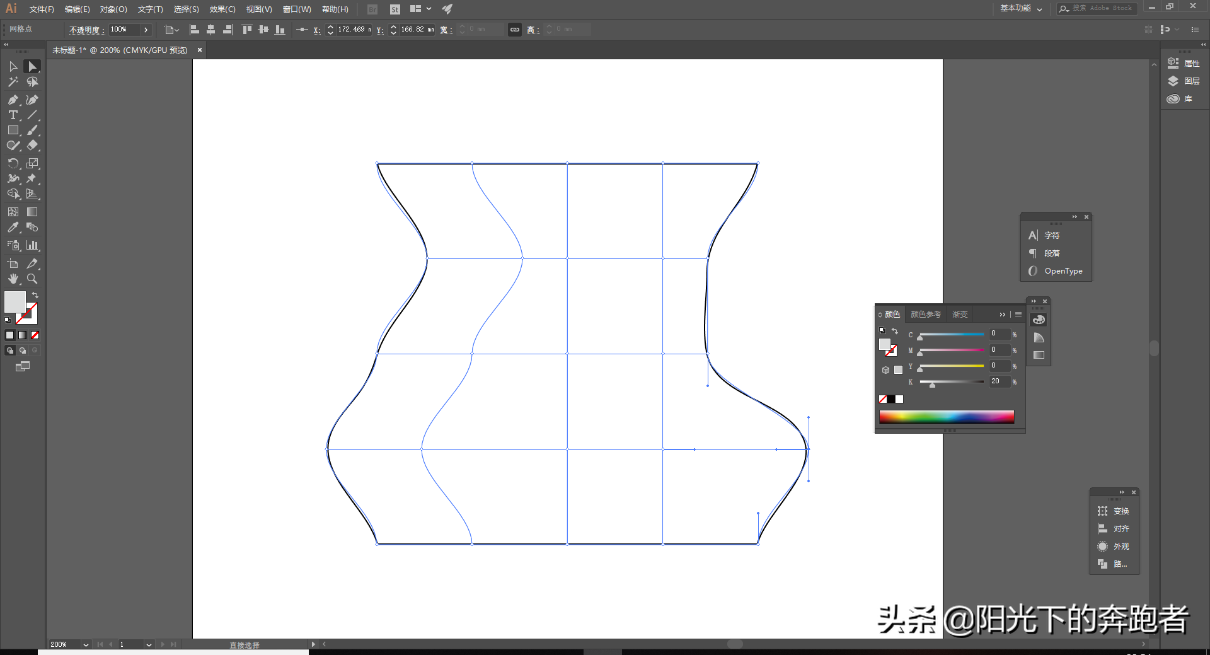This screenshot has width=1210, height=655.
Task: Open artboard navigation dropdown
Action: 149,645
